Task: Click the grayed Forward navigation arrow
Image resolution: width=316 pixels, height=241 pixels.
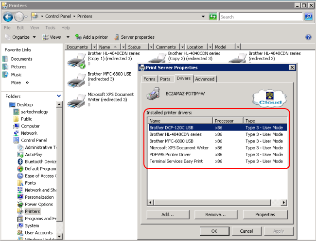Action: [19, 17]
